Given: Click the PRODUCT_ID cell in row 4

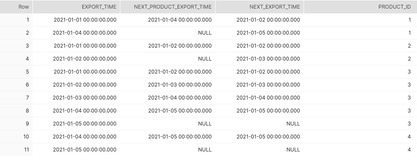Looking at the screenshot, I should coord(360,59).
